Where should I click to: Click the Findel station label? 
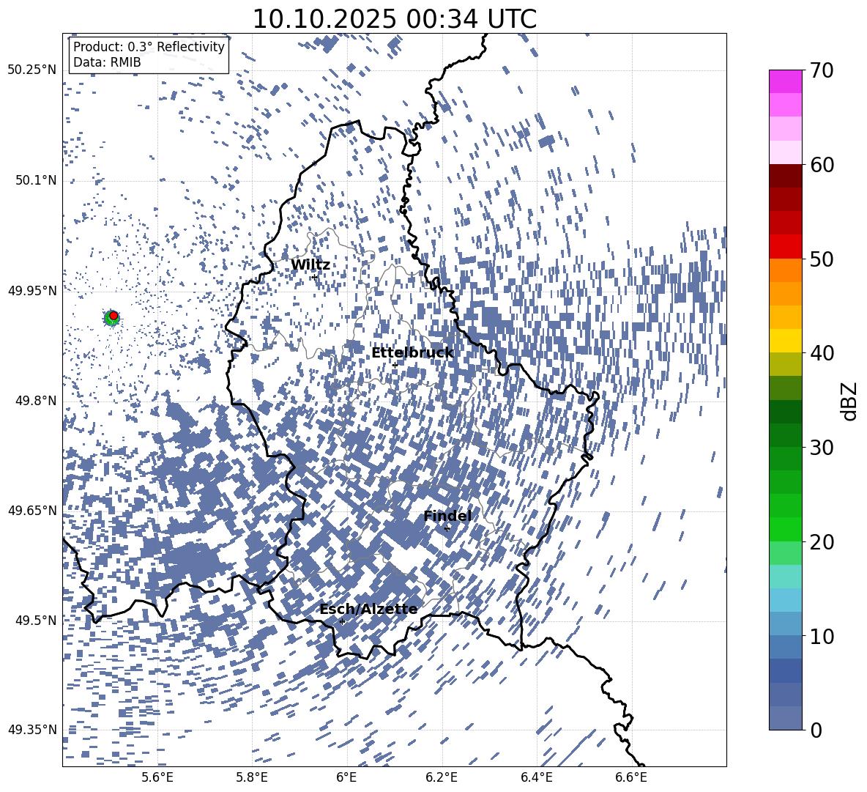pyautogui.click(x=447, y=516)
